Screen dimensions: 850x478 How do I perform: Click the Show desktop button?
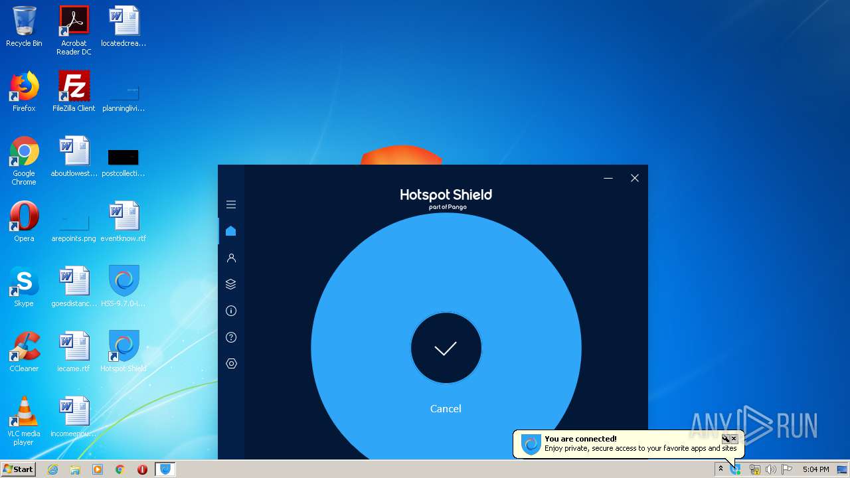tap(843, 469)
